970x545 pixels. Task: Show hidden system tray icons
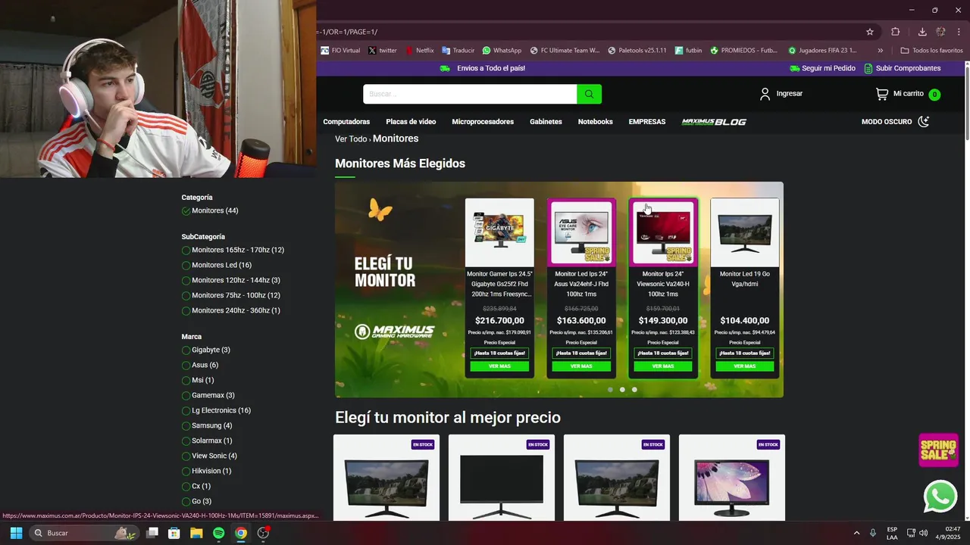(856, 533)
